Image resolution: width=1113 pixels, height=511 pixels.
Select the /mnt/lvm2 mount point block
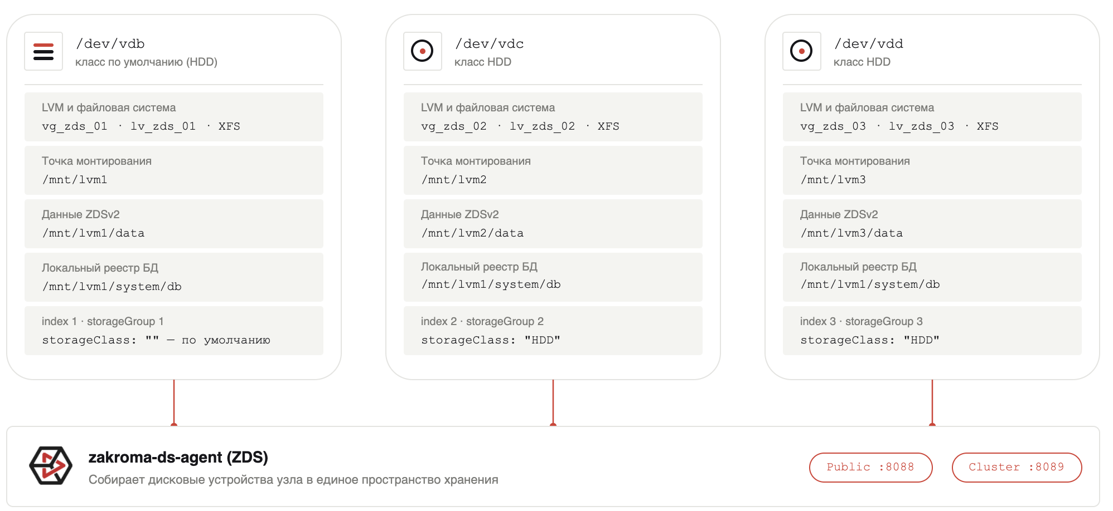[x=553, y=170]
